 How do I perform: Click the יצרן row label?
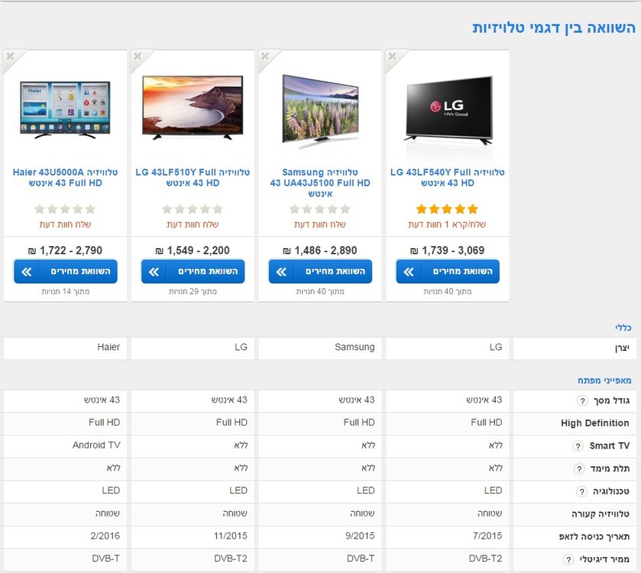coord(622,348)
